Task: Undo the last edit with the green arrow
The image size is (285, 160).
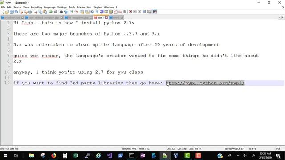Action: tap(51, 12)
